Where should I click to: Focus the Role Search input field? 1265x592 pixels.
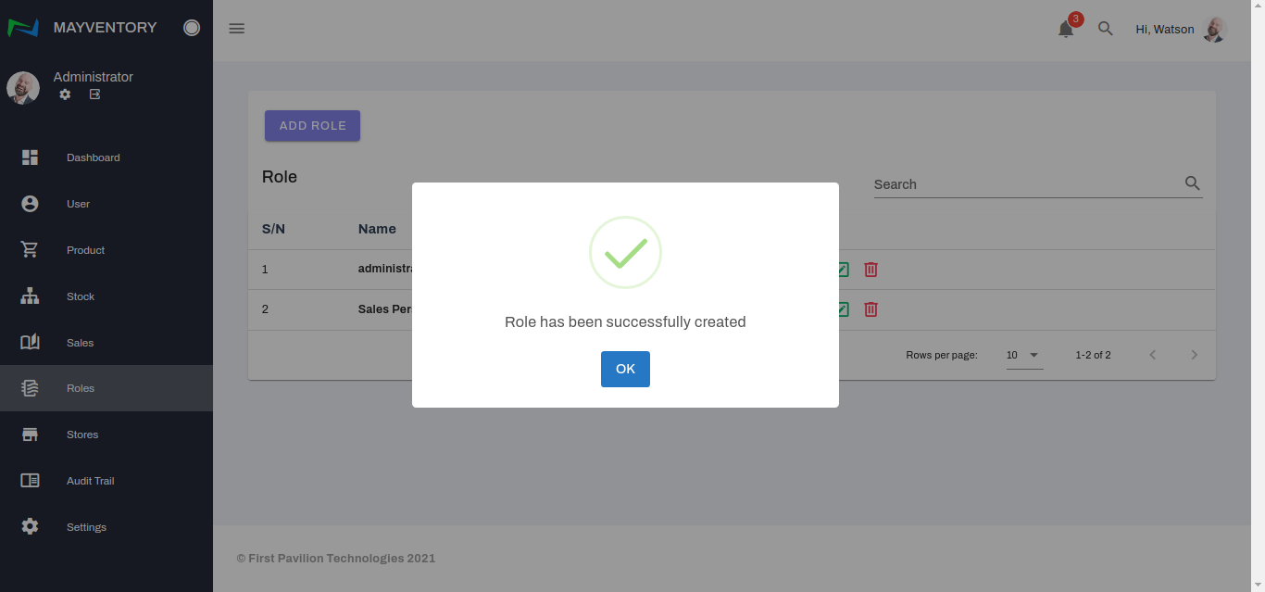1026,184
